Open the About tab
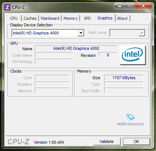This screenshot has width=156, height=151. click(122, 18)
